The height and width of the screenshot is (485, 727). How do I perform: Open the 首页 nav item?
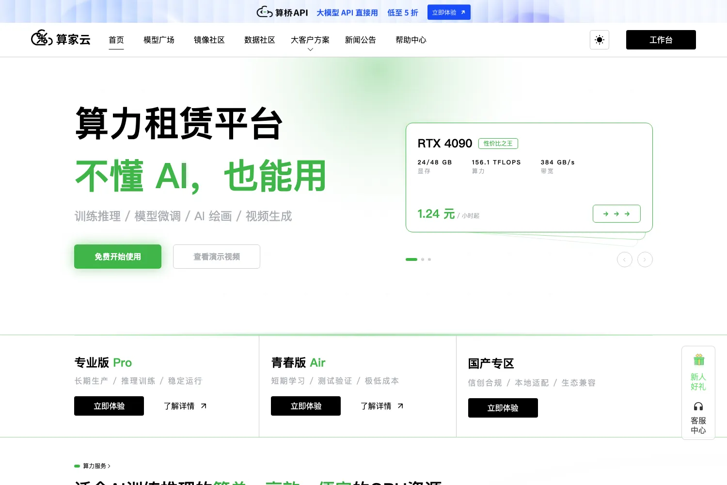116,40
